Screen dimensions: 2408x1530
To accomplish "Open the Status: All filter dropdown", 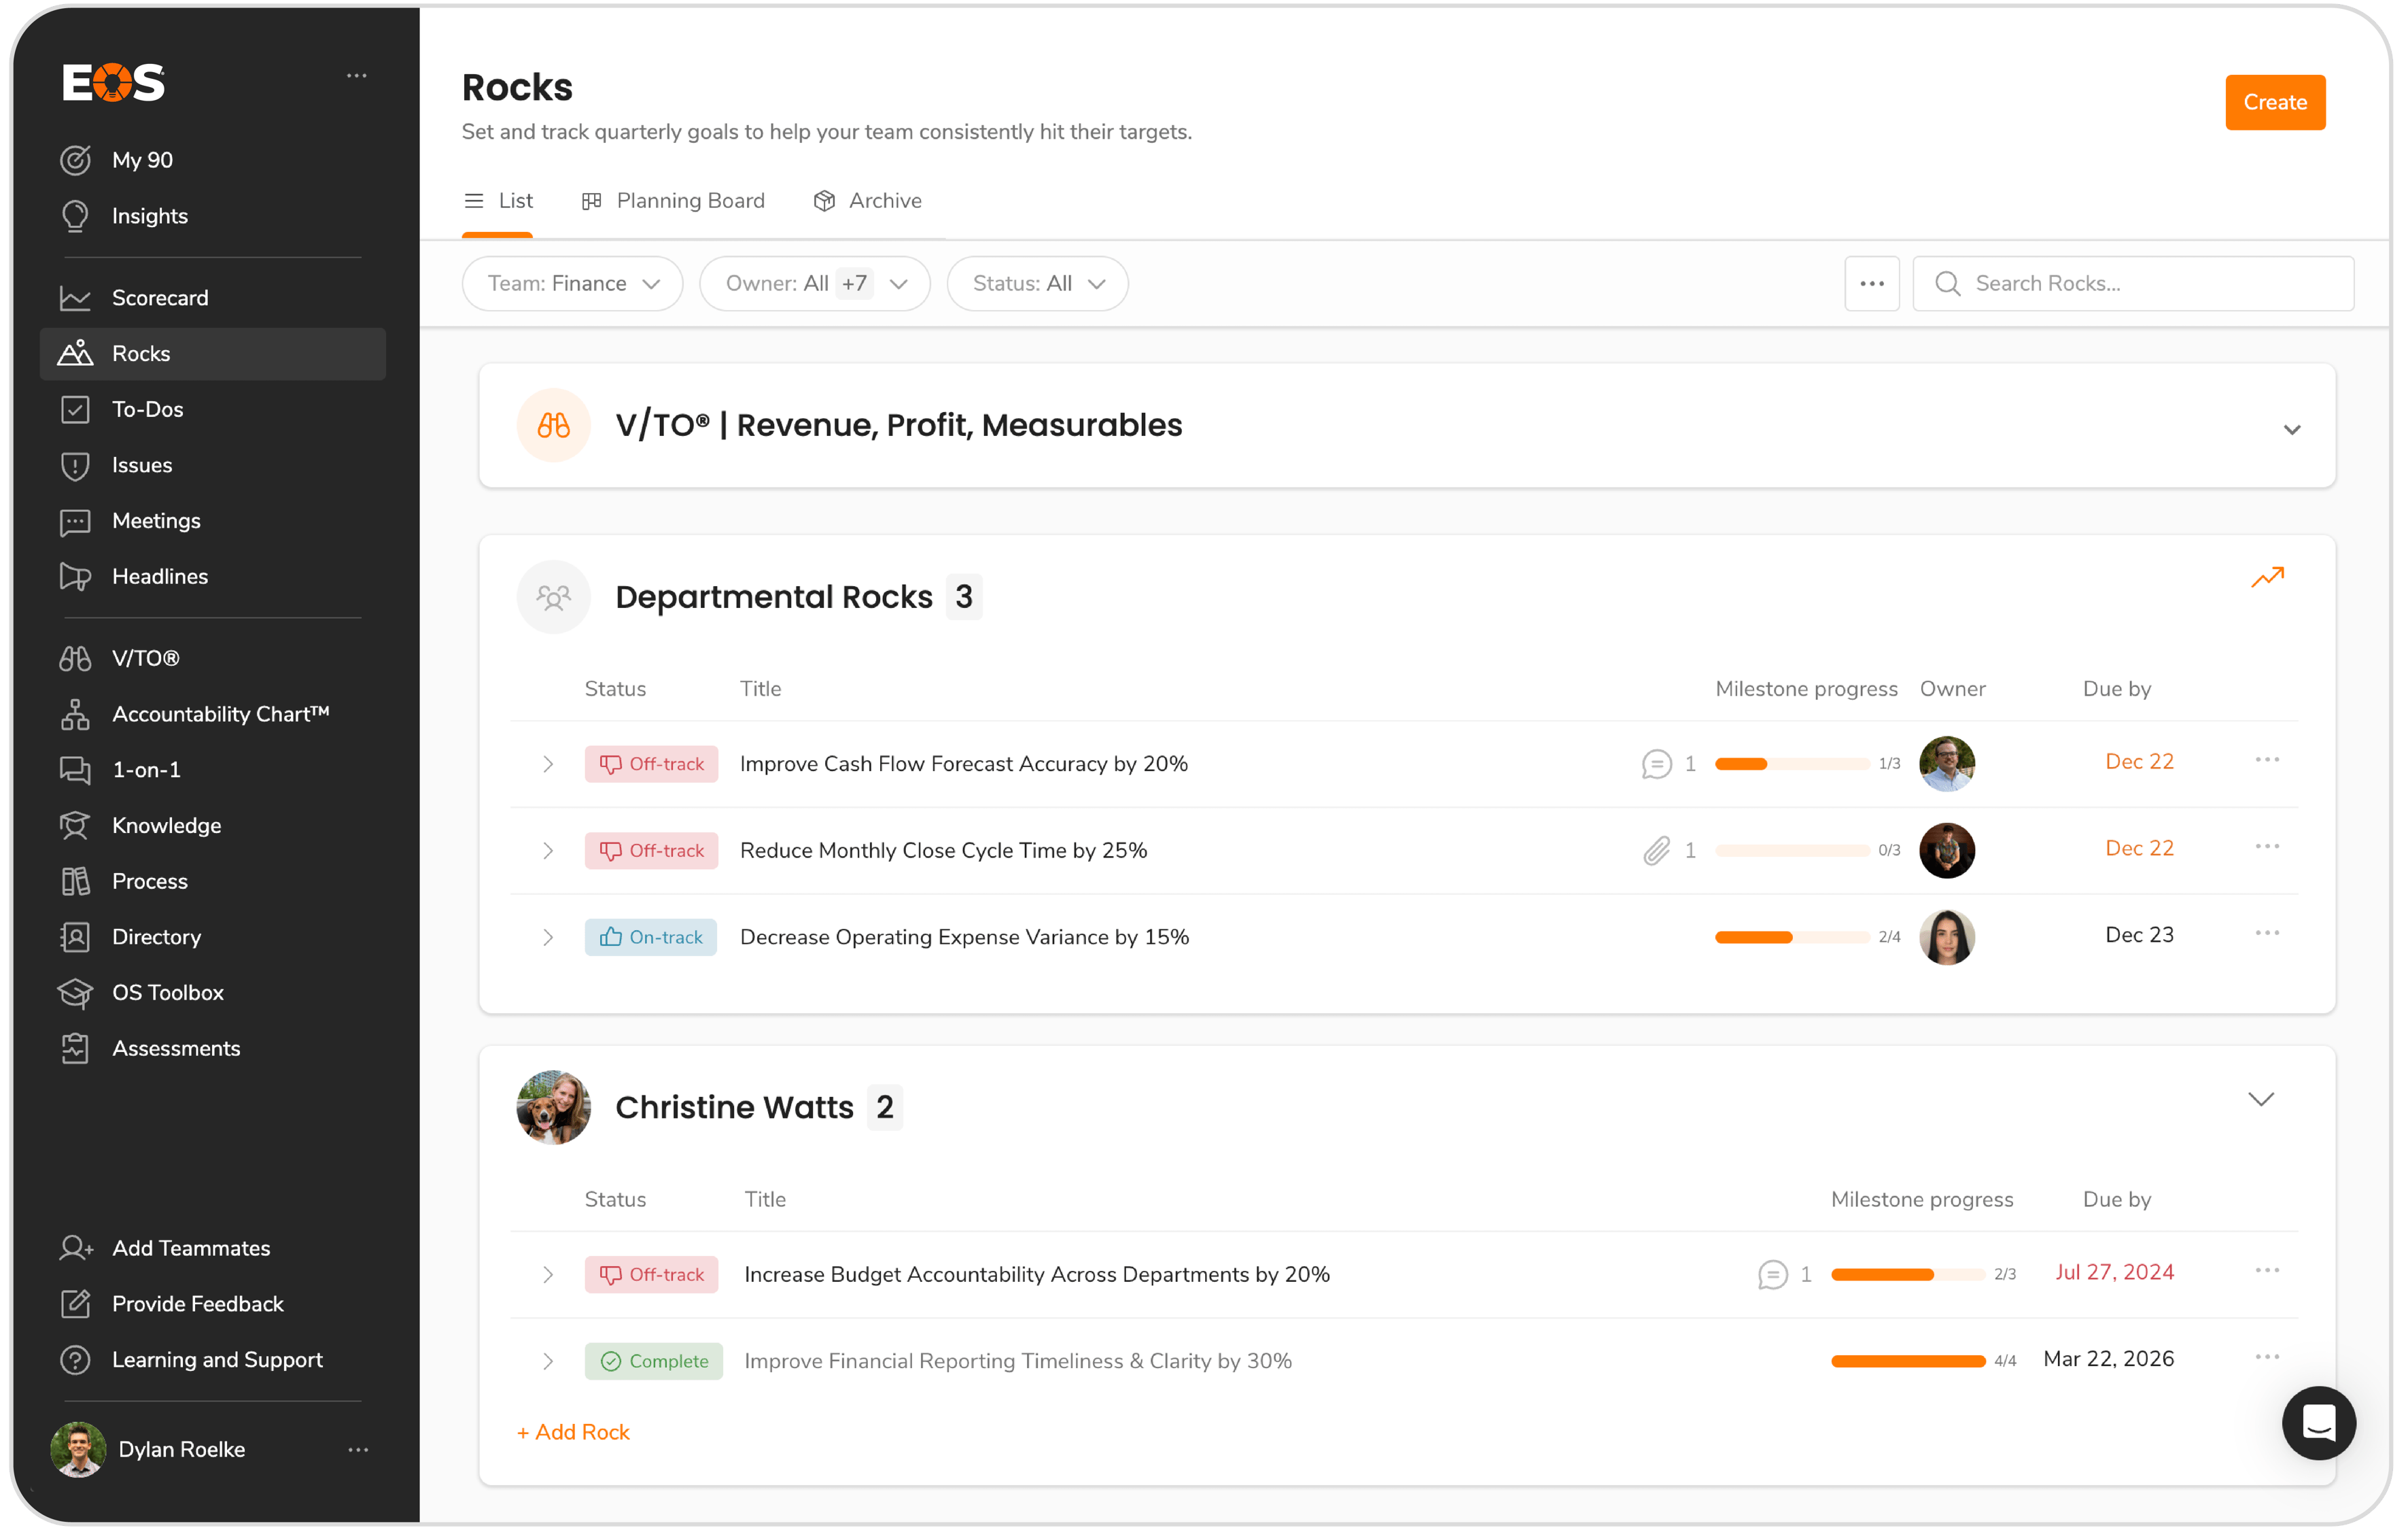I will [1037, 284].
